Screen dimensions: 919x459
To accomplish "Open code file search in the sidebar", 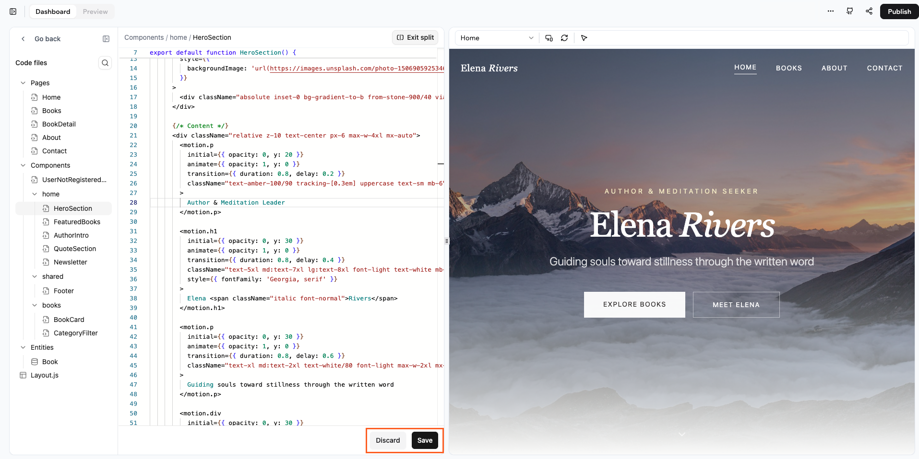I will [105, 63].
